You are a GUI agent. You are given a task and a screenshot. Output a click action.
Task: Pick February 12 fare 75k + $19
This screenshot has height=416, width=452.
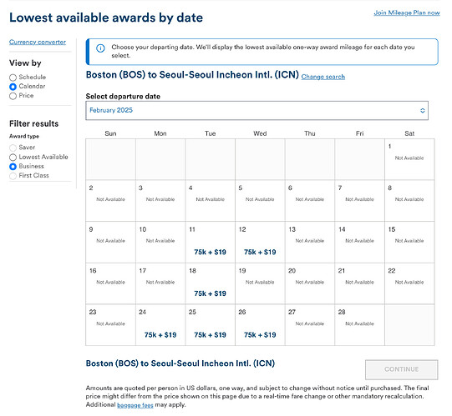click(260, 253)
